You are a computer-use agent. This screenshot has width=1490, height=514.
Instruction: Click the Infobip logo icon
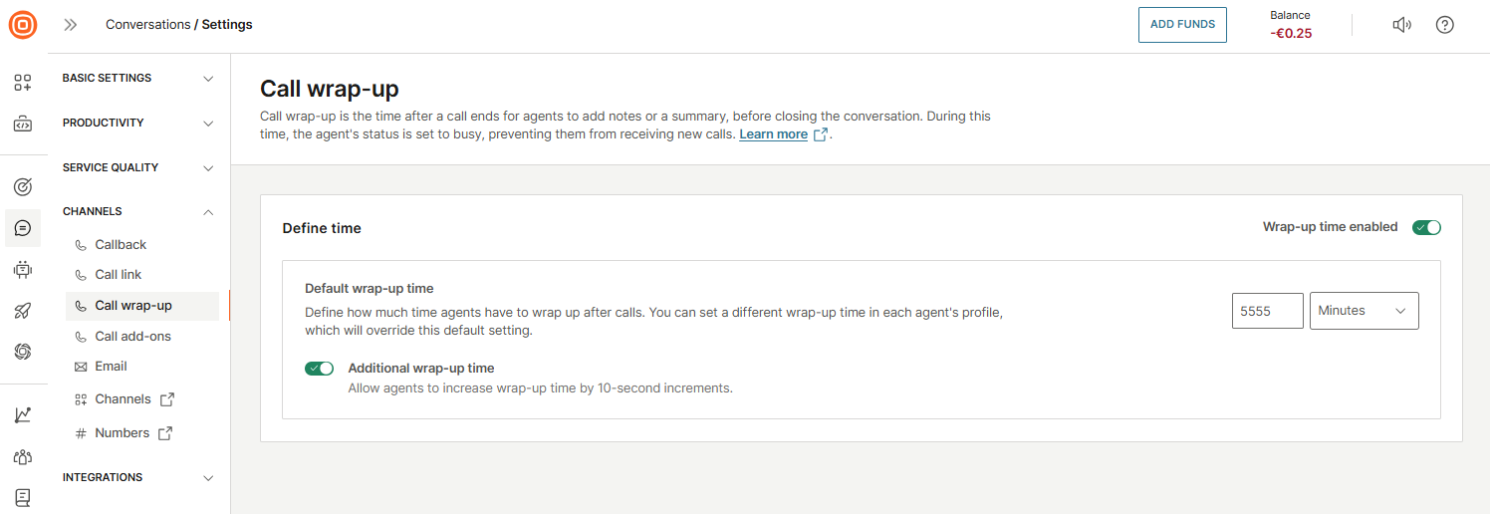23,25
